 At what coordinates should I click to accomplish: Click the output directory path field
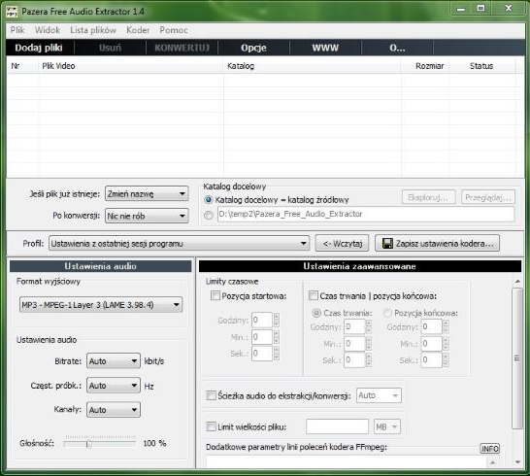[366, 214]
